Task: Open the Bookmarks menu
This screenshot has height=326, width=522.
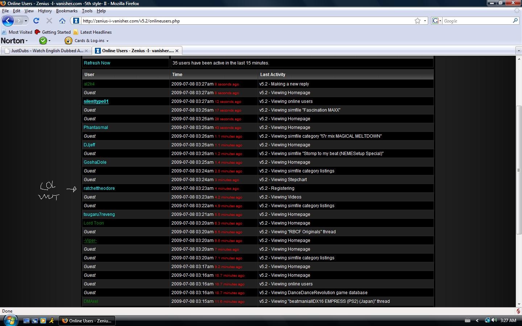Action: 67,11
